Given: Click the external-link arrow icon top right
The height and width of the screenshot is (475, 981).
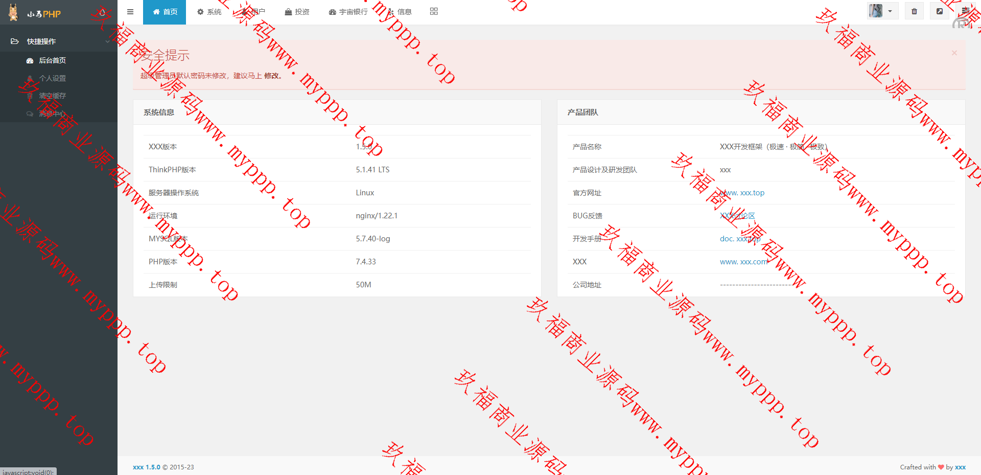Looking at the screenshot, I should 939,11.
